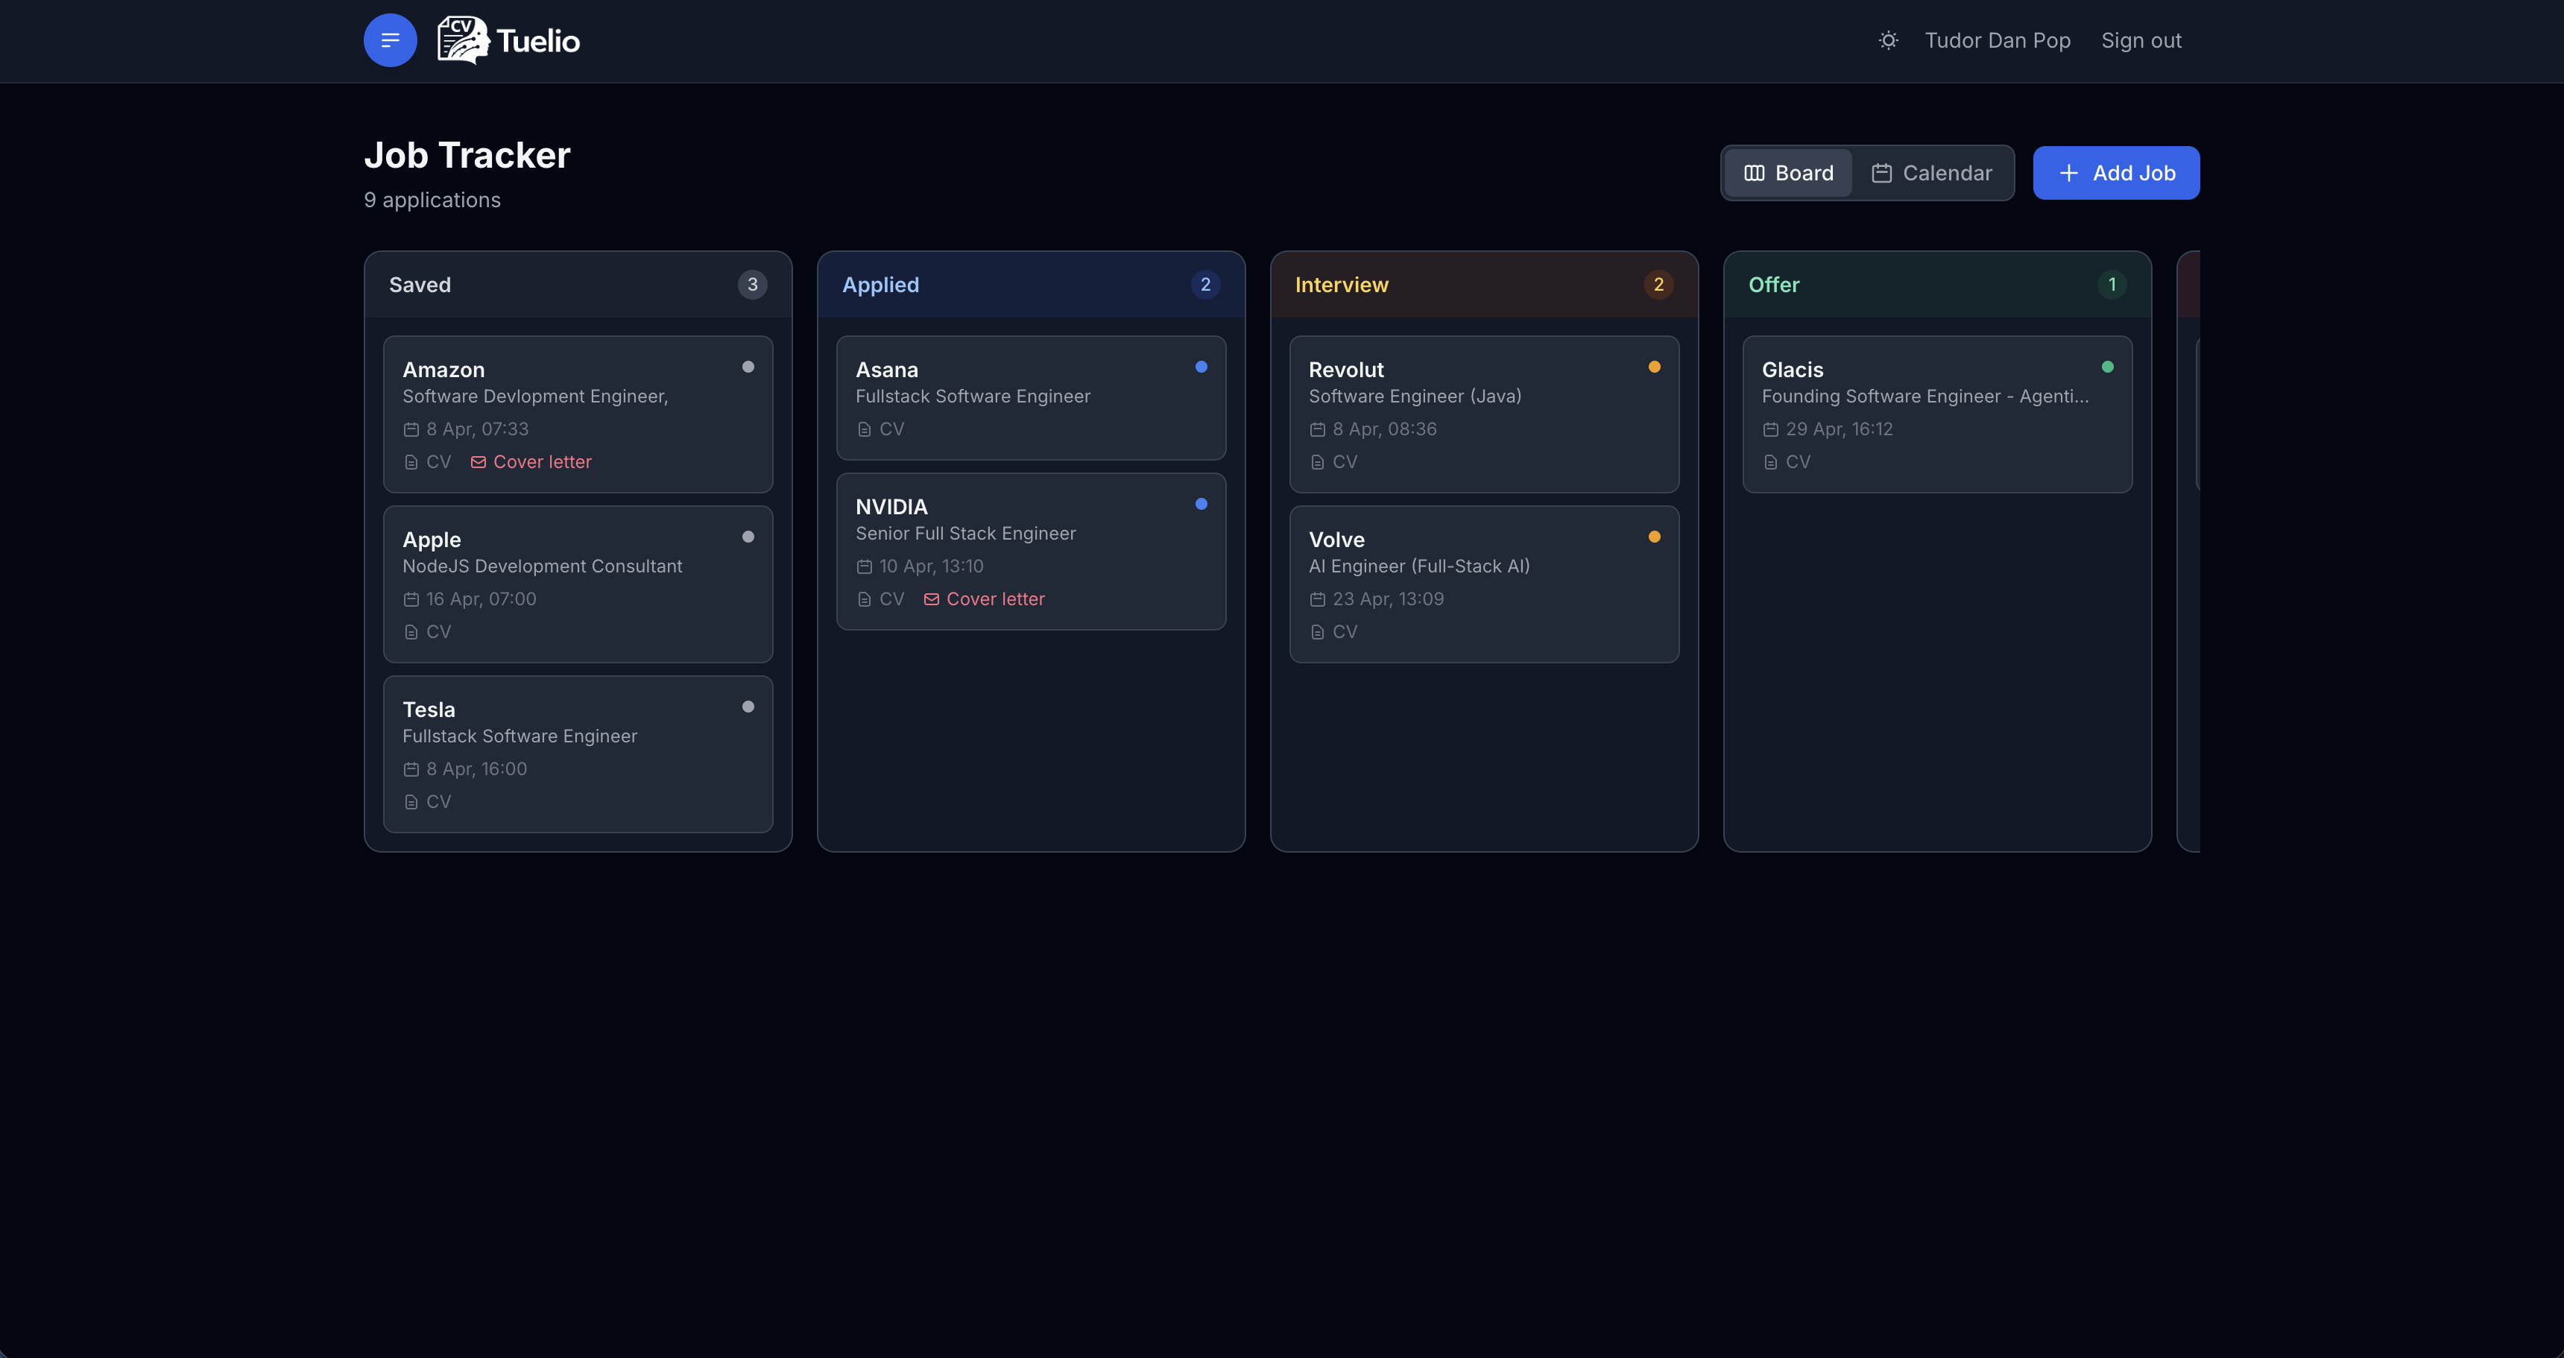2564x1358 pixels.
Task: Open the blue hamburger menu button
Action: point(390,41)
